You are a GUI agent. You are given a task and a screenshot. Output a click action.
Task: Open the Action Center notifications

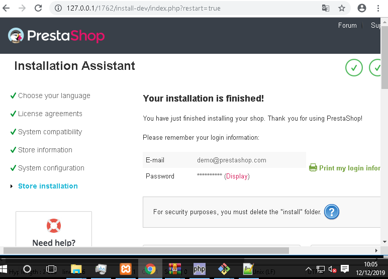pos(345,269)
